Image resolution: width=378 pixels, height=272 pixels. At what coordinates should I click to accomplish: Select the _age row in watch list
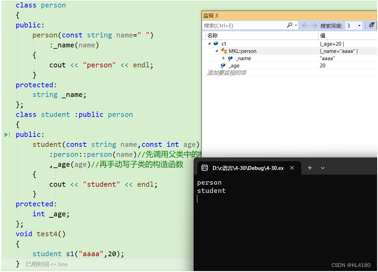tap(291, 66)
